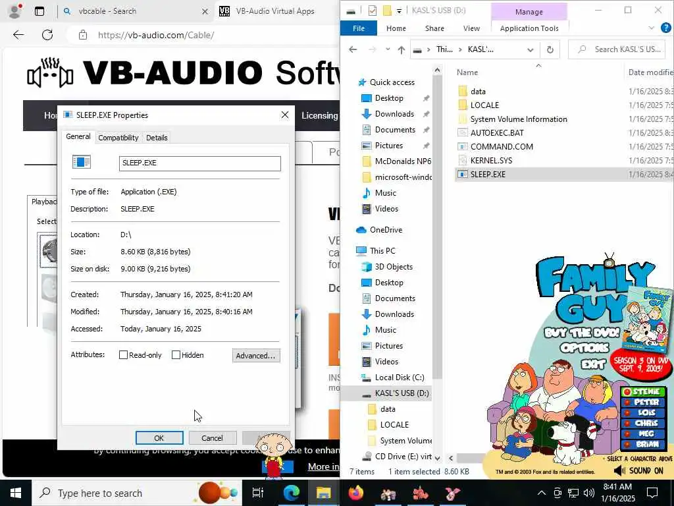Sort by Name column header
This screenshot has width=674, height=506.
point(467,72)
